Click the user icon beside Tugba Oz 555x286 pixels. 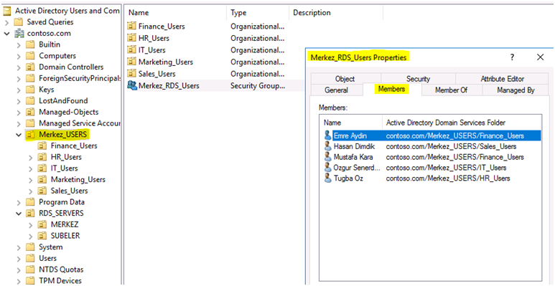pos(327,178)
